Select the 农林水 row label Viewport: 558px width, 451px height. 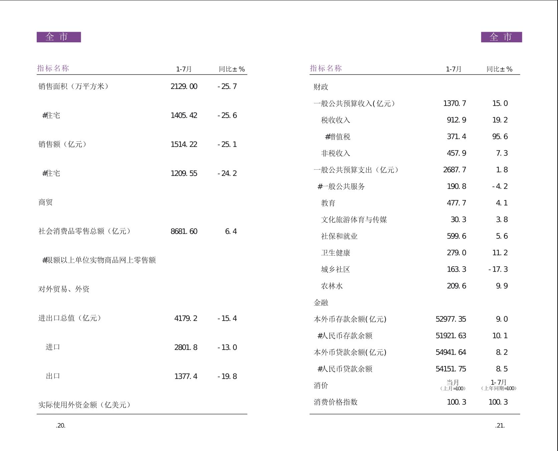[332, 286]
